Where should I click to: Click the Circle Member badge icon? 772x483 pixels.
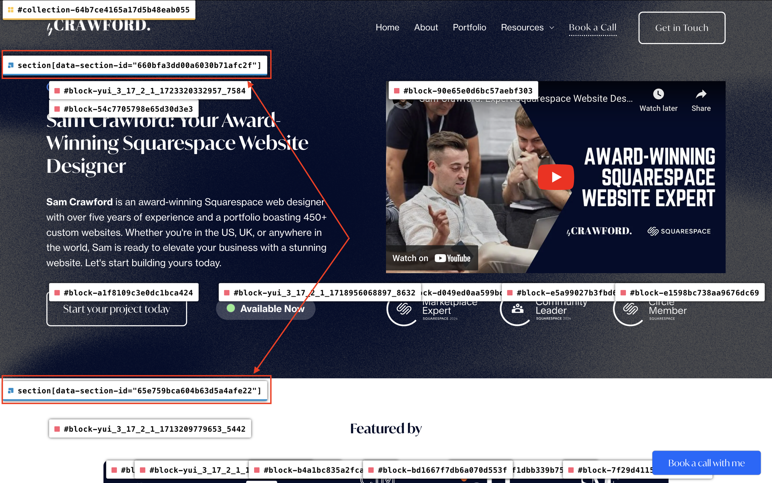[x=630, y=309]
